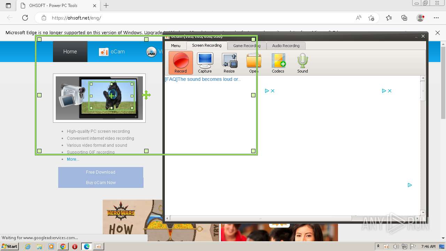This screenshot has width=446, height=251.
Task: Click the Free Download button
Action: point(101,172)
